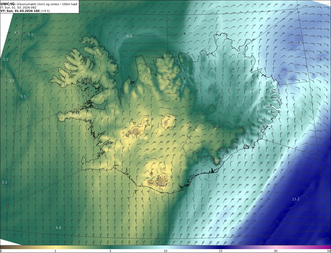
Task: Click the 12.2 value label
Action: [320, 58]
